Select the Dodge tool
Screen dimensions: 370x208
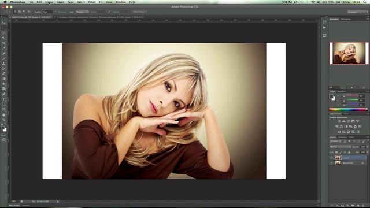3,89
